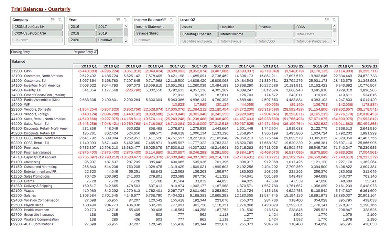Enable multi-select on the Level 02 slicer
Image resolution: width=392 pixels, height=236 pixels.
coord(327,20)
